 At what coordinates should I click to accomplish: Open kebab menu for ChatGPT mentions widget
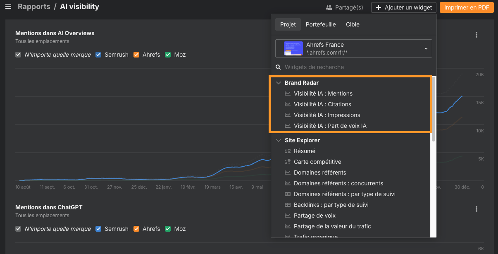tap(477, 209)
